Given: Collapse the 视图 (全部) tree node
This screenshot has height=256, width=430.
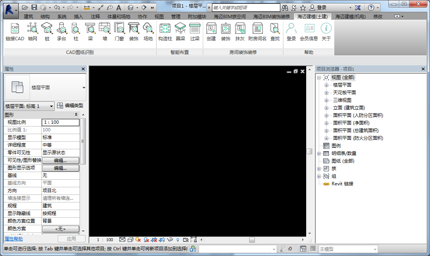Looking at the screenshot, I should [319, 77].
